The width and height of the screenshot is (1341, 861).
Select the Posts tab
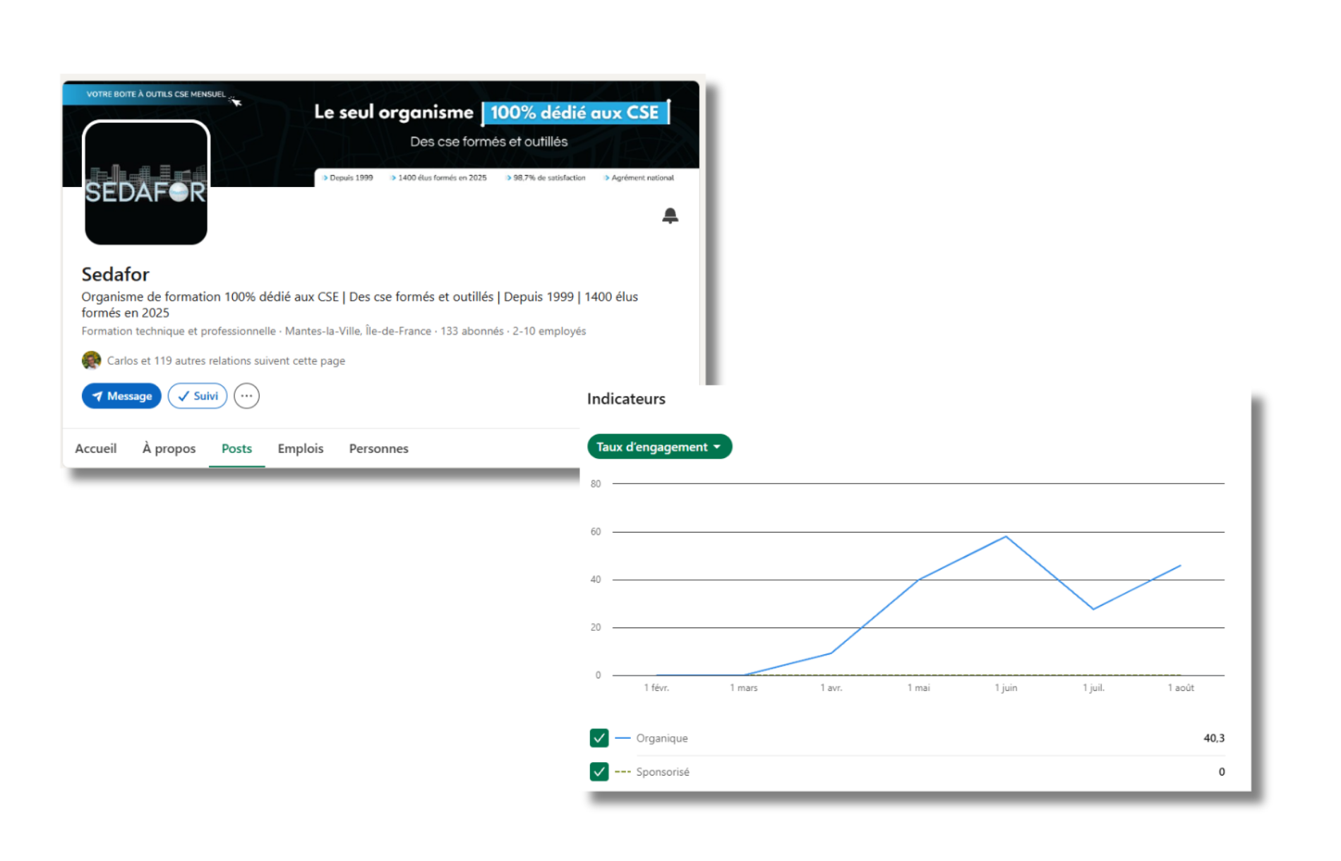pyautogui.click(x=236, y=448)
